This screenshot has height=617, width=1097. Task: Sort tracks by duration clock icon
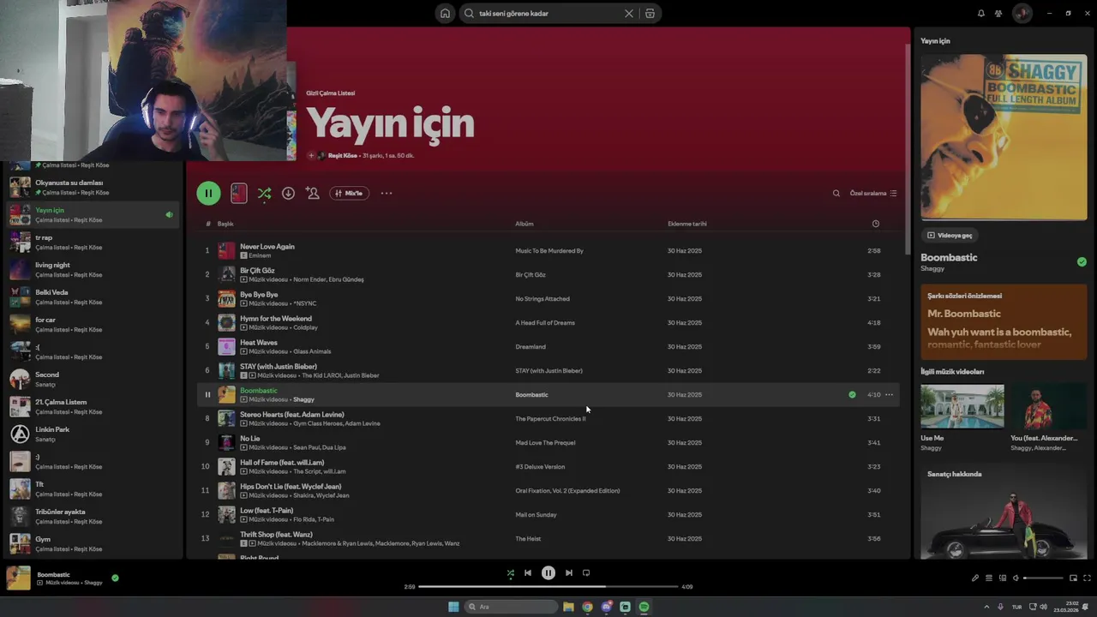(875, 224)
